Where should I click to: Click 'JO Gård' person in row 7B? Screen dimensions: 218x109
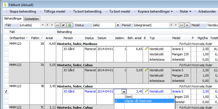[69, 91]
